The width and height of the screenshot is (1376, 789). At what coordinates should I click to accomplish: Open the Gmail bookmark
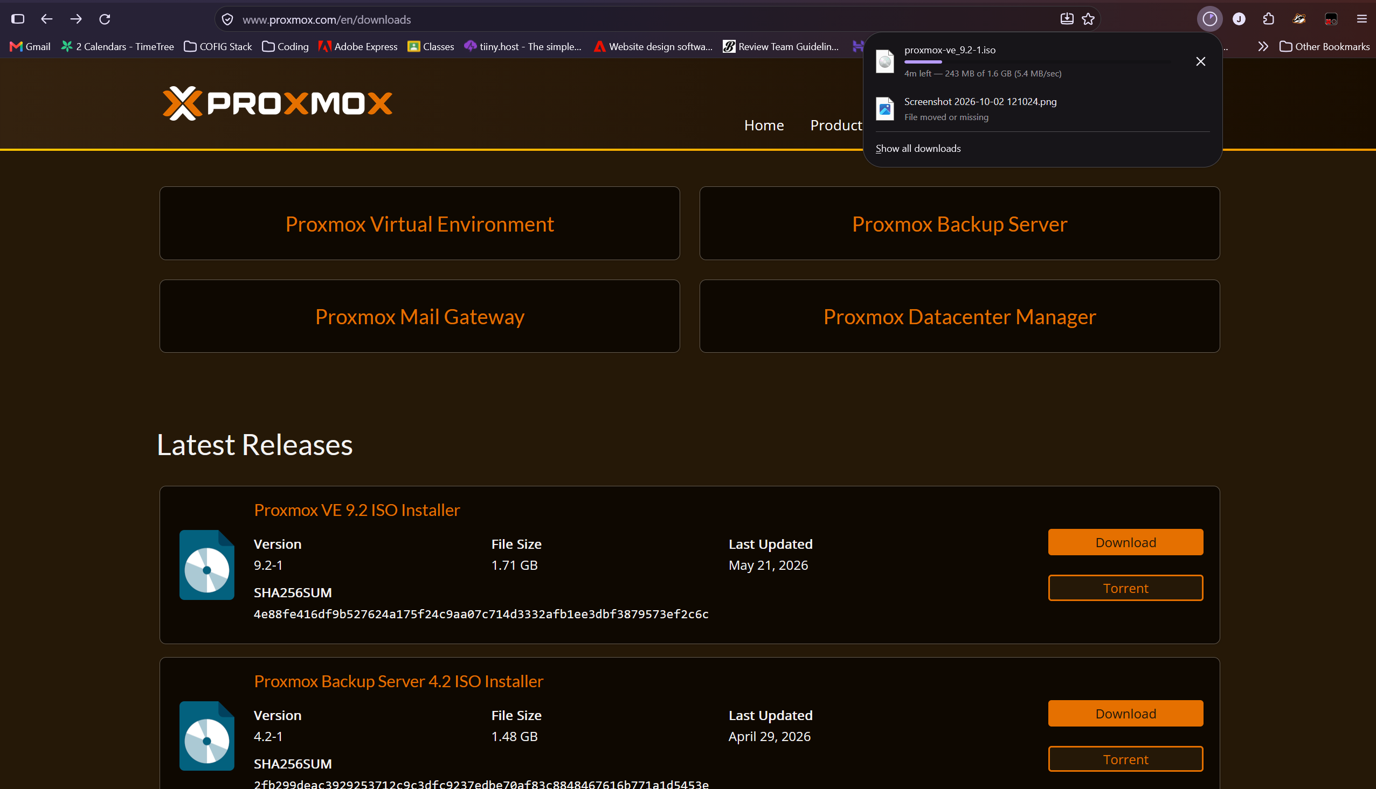30,47
